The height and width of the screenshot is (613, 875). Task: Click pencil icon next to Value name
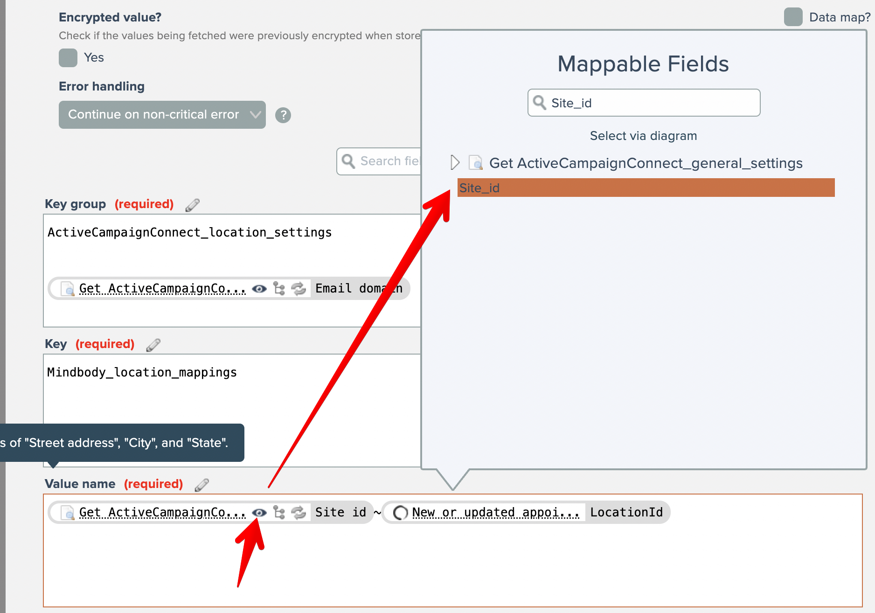201,485
